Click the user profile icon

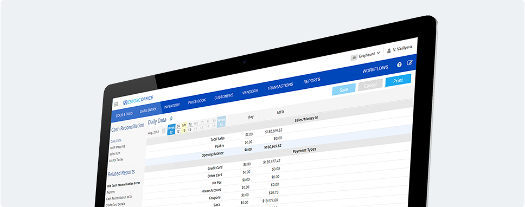[389, 51]
